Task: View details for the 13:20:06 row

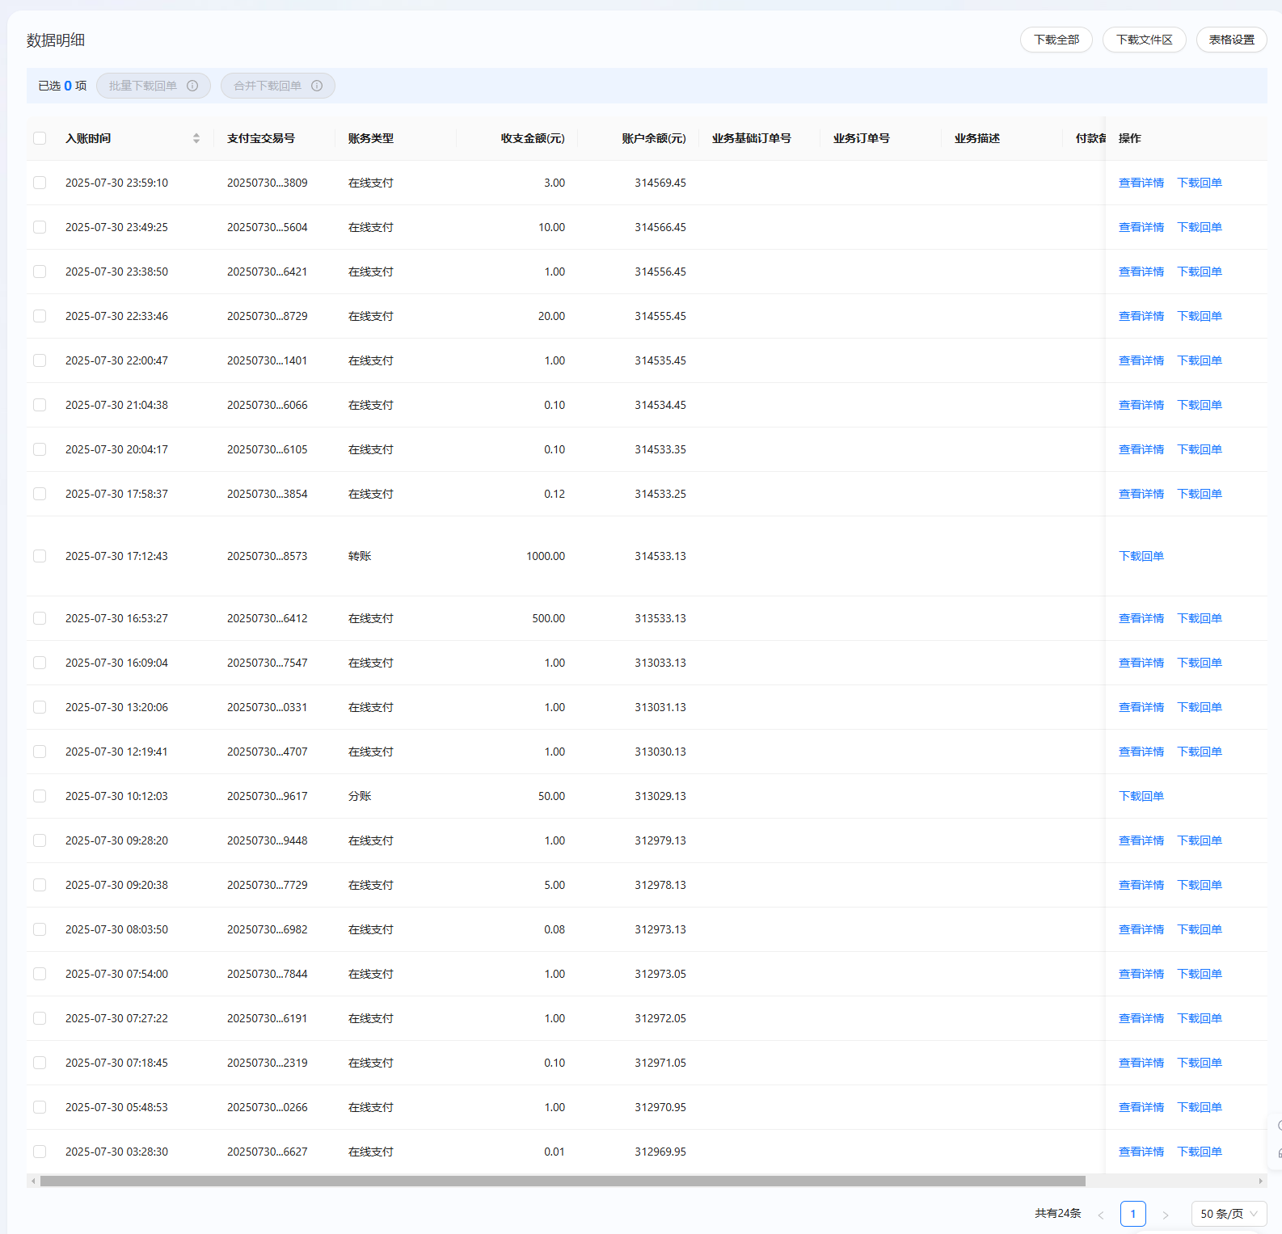Action: [x=1141, y=707]
